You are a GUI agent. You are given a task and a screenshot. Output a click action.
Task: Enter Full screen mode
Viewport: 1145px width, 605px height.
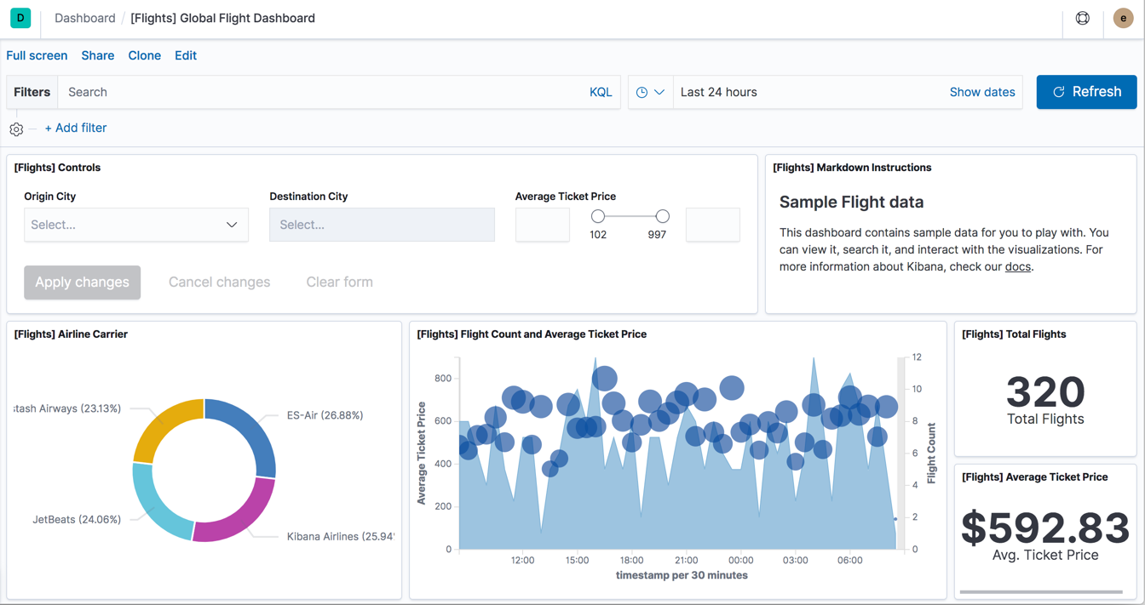(x=37, y=55)
